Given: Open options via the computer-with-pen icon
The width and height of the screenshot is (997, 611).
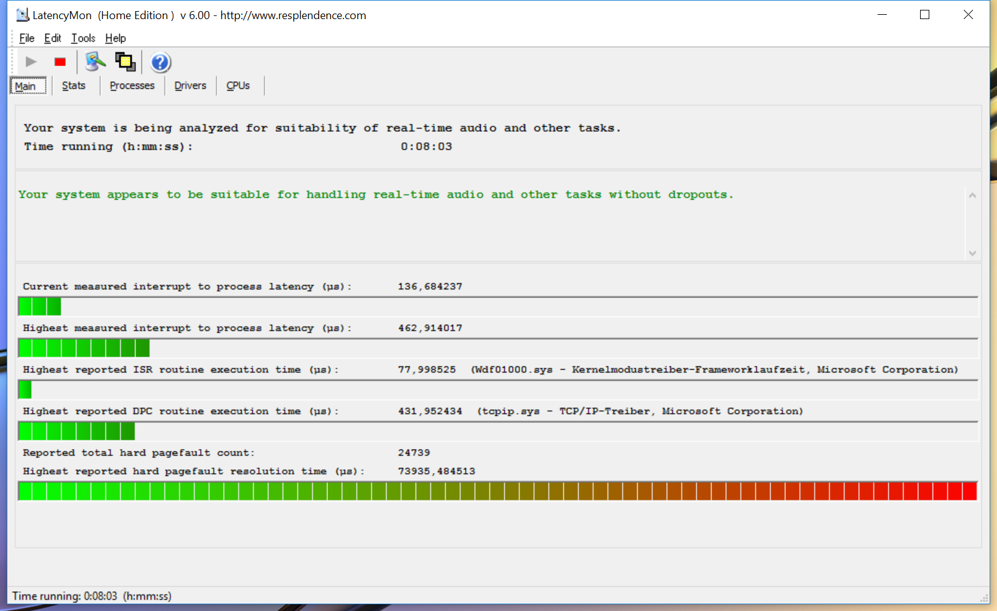Looking at the screenshot, I should [x=95, y=62].
